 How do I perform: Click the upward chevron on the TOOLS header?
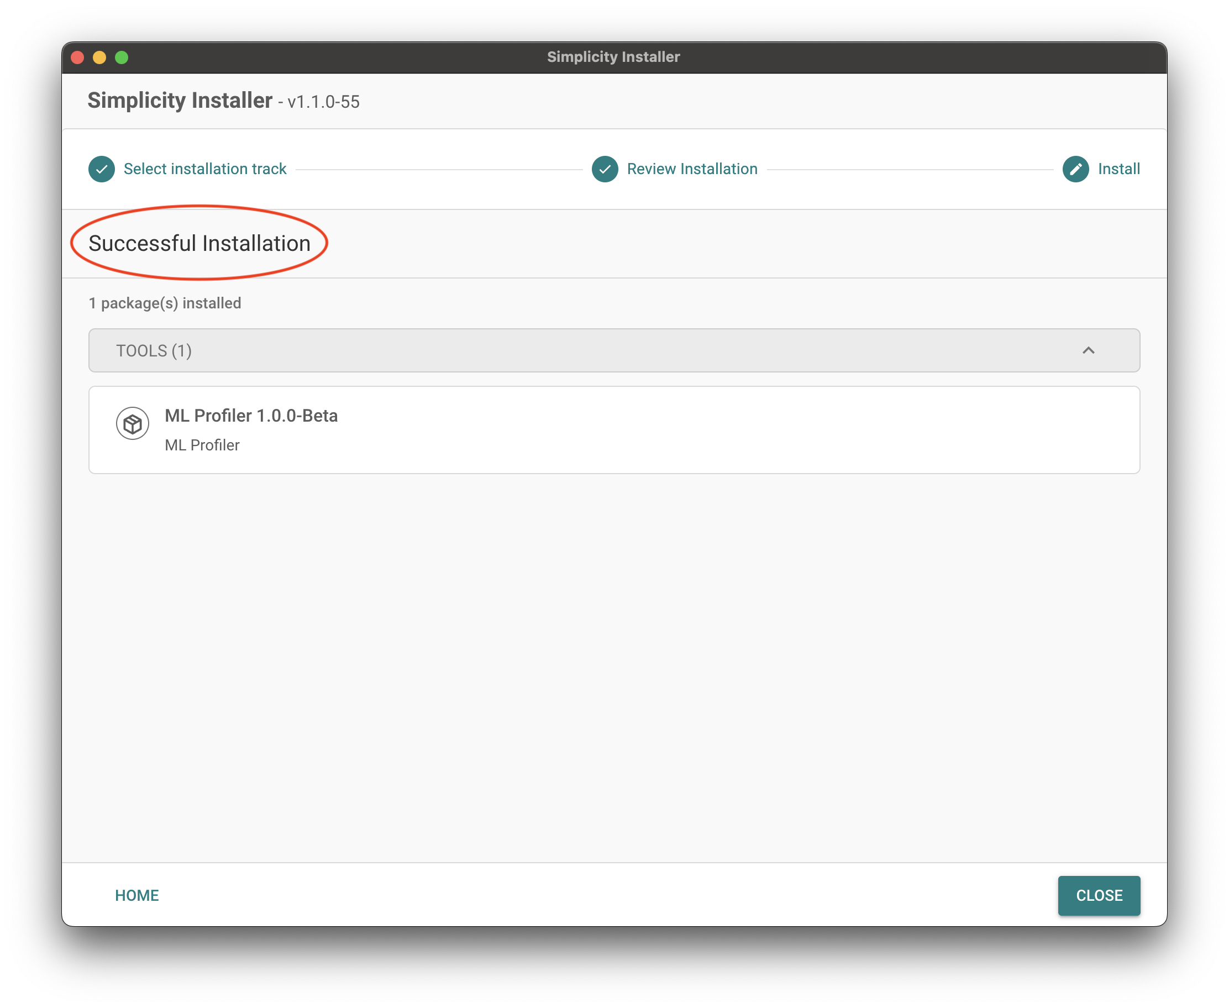[x=1090, y=351]
